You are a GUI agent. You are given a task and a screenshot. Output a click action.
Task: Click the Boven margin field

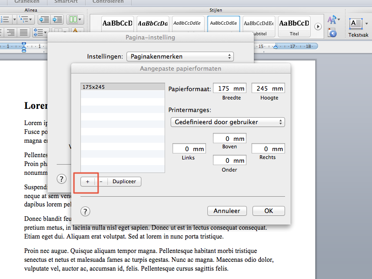(x=230, y=138)
